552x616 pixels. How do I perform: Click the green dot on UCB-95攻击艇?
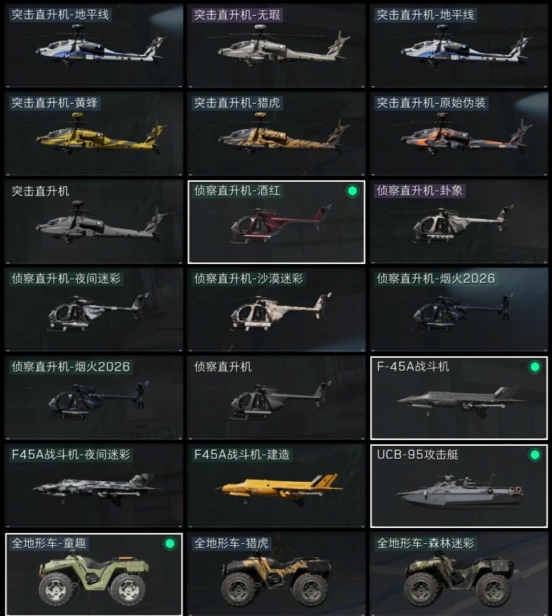click(535, 455)
